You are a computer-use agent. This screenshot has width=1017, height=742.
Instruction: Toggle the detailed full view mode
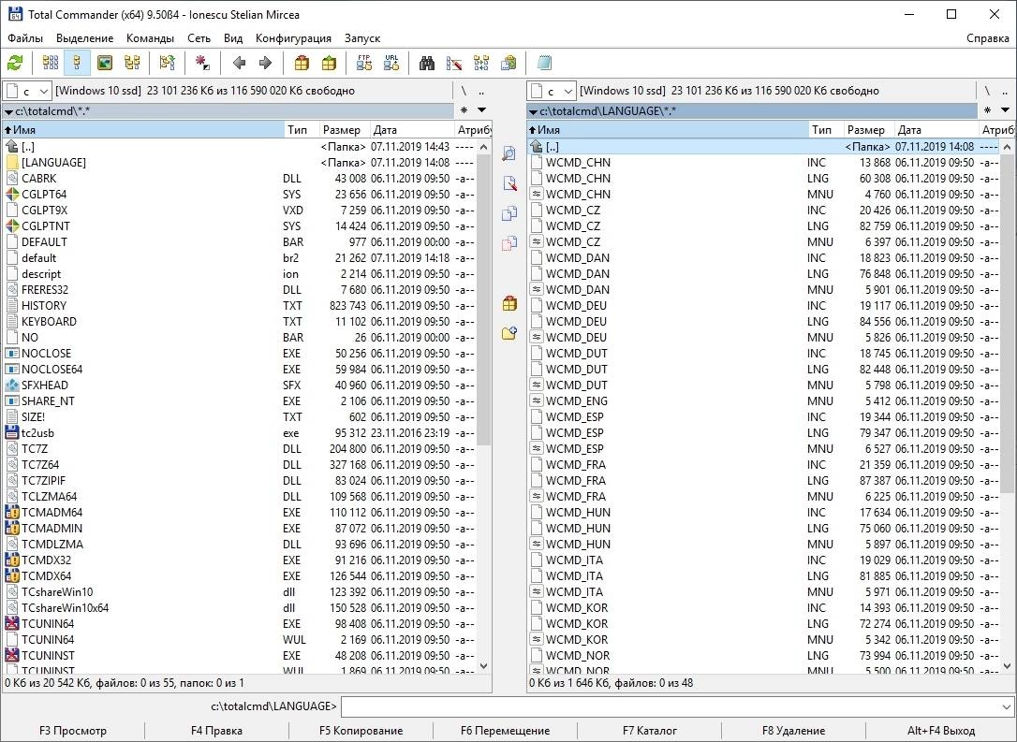click(77, 63)
